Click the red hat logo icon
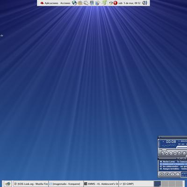Screen dimensions: 187x187 click(x=42, y=3)
